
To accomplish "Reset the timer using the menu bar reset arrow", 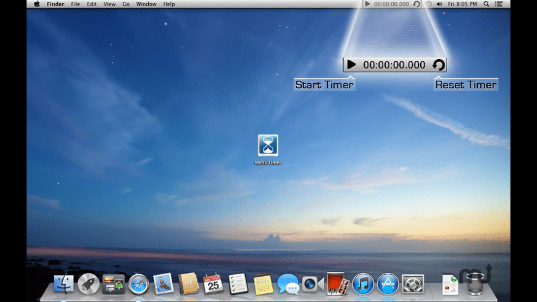I will click(417, 4).
